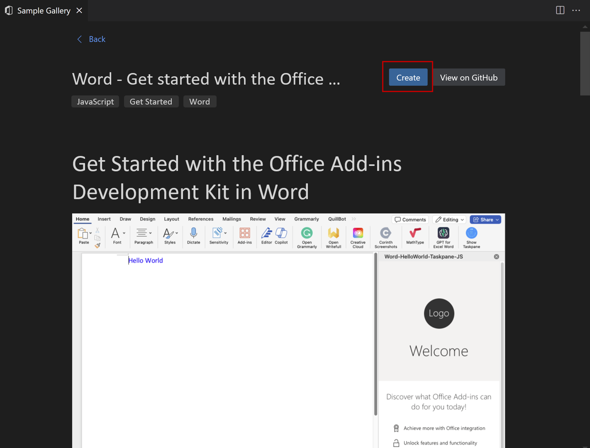Click the Format Painter brush icon in Word ribbon
590x448 pixels.
point(98,245)
